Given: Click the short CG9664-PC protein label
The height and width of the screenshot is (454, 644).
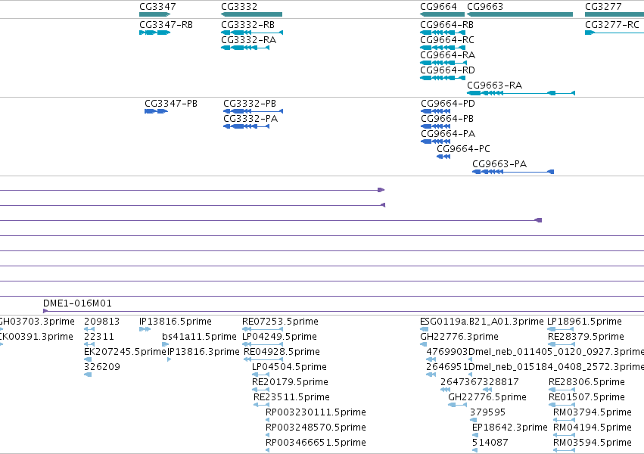Looking at the screenshot, I should (463, 148).
